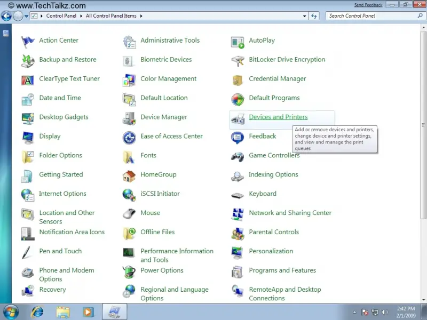The image size is (427, 320).
Task: Open Folder Options icon
Action: coord(28,157)
